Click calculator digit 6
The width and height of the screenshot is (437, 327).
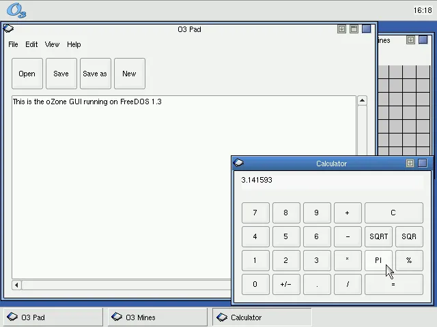click(x=317, y=236)
